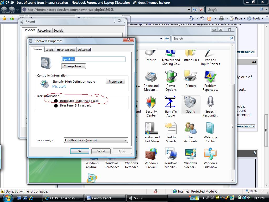Open the Mouse control panel item
The image size is (269, 202).
(x=151, y=56)
